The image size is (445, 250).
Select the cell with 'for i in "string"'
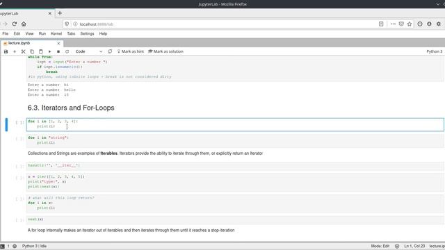[x=235, y=140]
